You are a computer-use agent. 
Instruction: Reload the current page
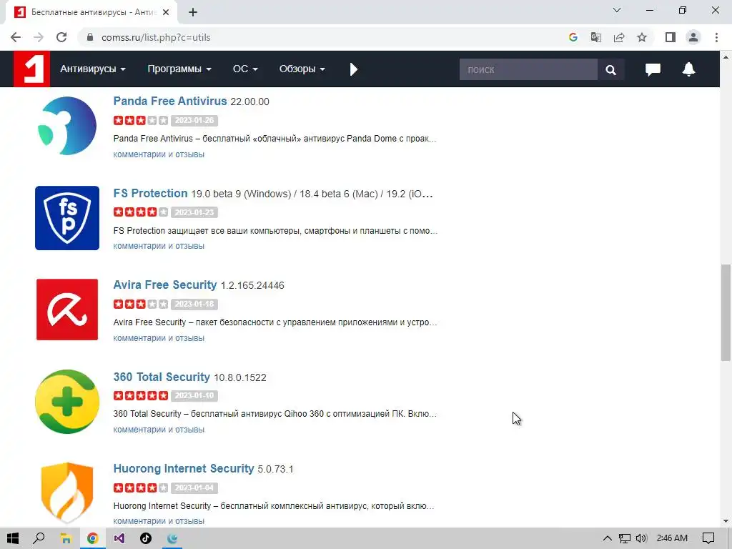click(61, 37)
